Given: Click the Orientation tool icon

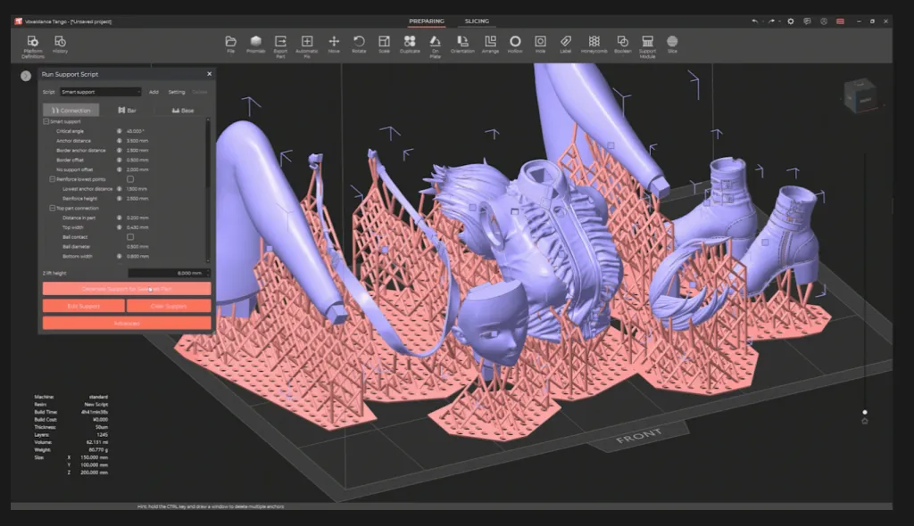Looking at the screenshot, I should tap(462, 43).
